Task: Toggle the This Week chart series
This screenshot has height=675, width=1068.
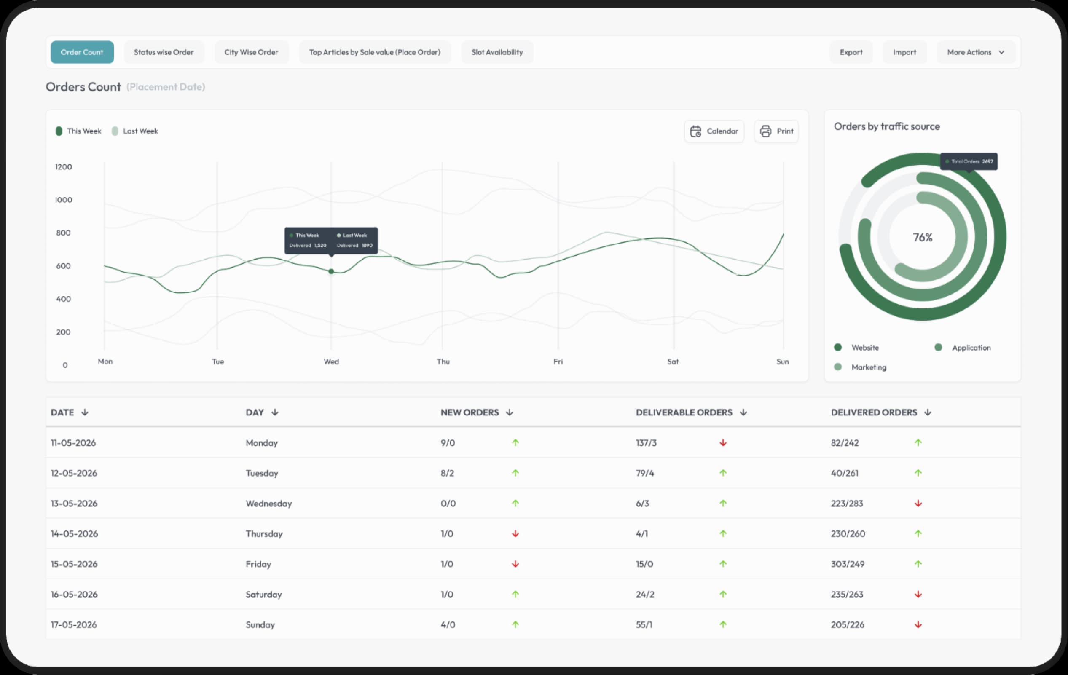Action: (78, 131)
